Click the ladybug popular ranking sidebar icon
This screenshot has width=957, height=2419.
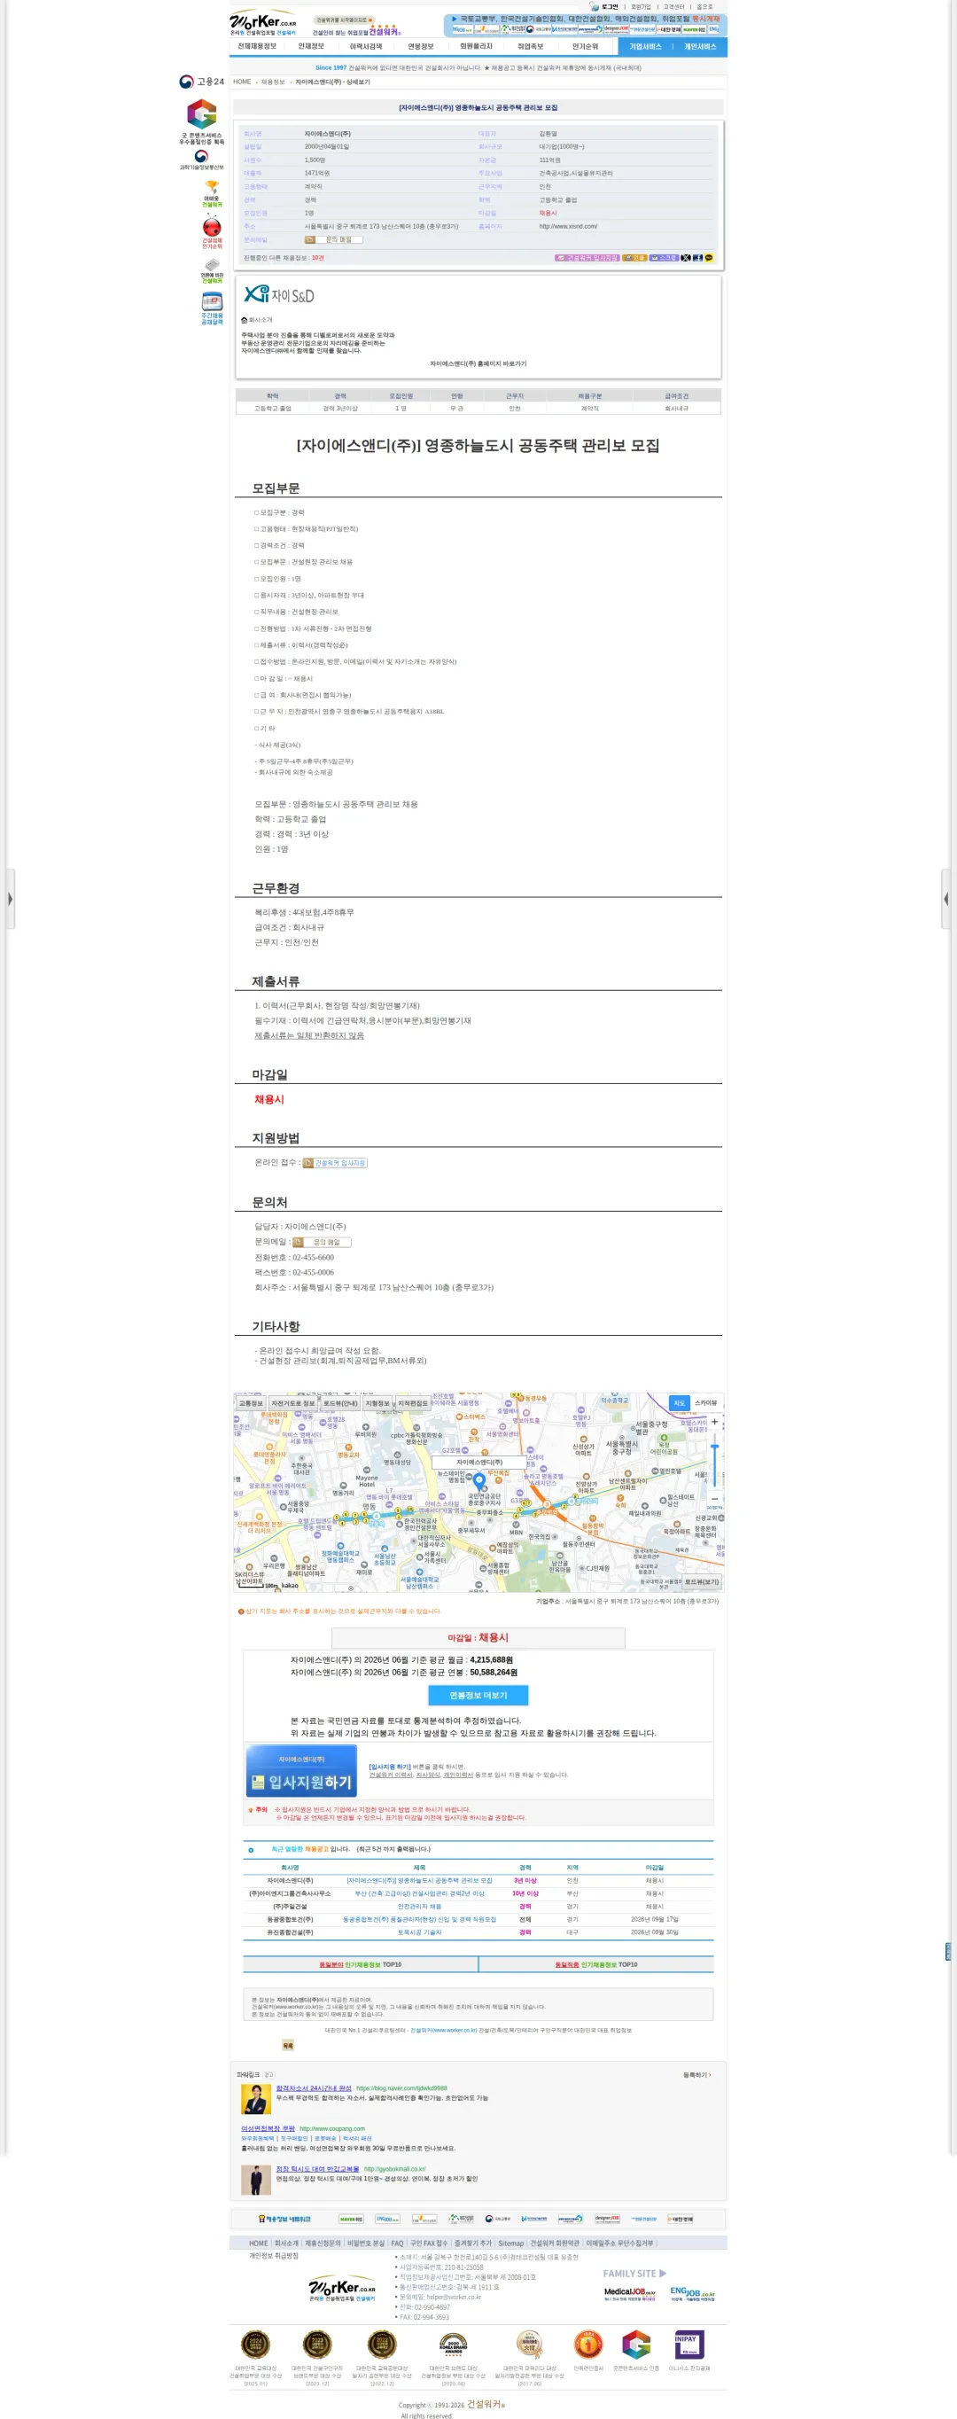tap(213, 231)
